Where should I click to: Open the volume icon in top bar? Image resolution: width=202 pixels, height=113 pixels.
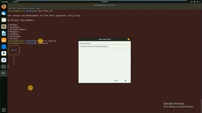pos(194,2)
